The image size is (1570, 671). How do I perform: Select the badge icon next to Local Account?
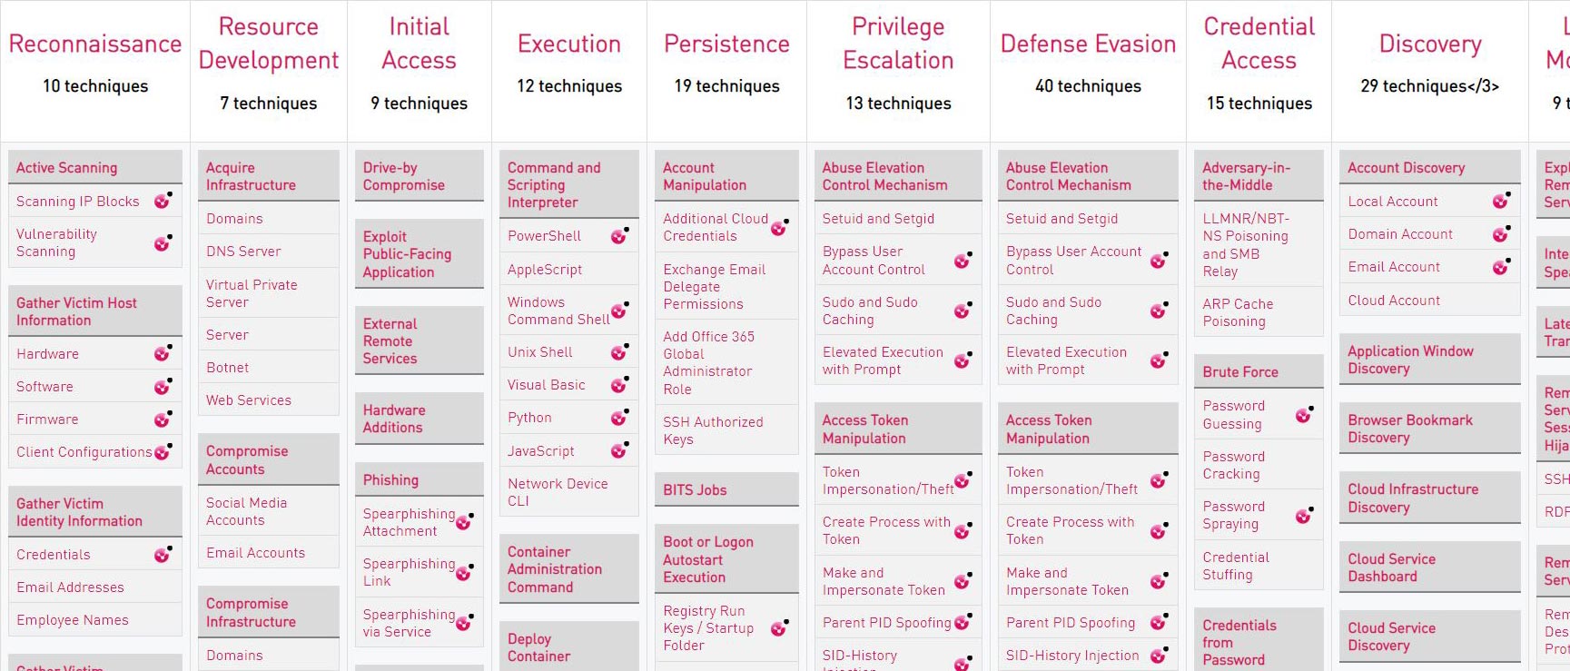(1503, 201)
